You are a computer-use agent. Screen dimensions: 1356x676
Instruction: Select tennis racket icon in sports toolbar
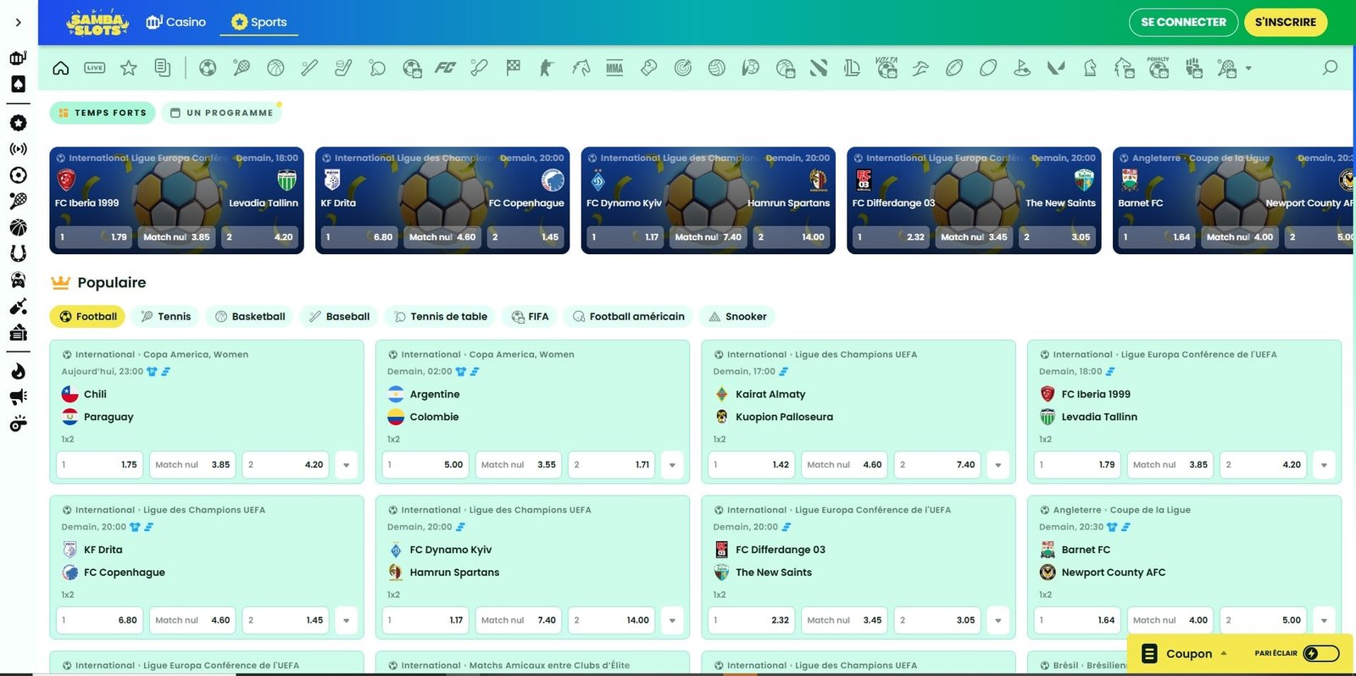pos(242,68)
